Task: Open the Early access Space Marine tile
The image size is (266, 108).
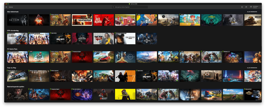Action: [17, 39]
